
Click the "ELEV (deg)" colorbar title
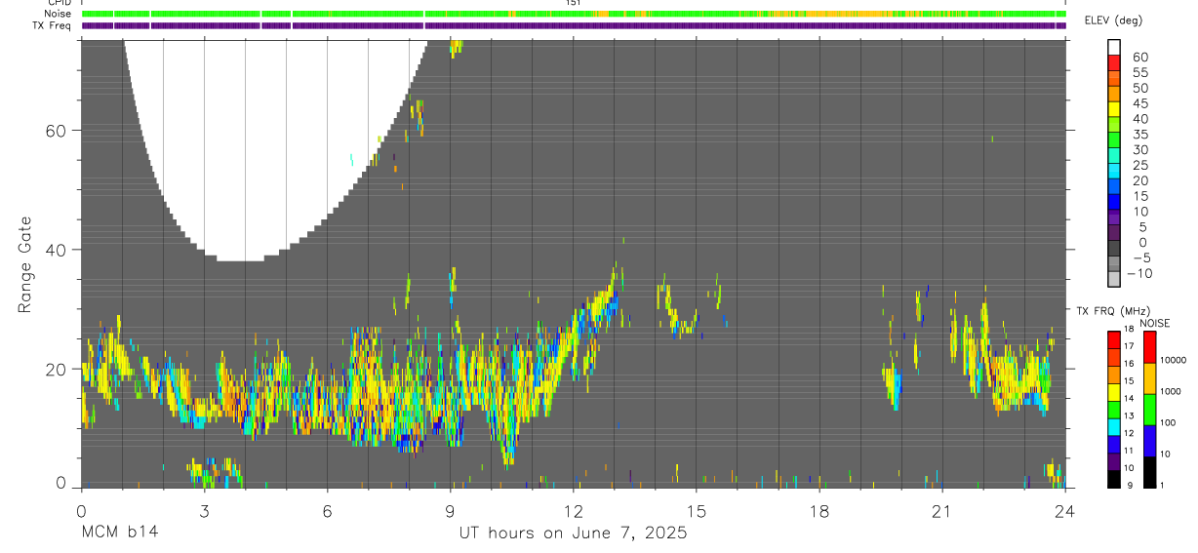click(x=1113, y=20)
